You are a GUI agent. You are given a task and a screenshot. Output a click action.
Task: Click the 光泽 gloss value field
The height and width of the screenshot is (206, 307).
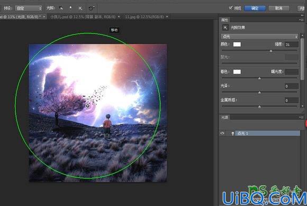[x=292, y=86]
